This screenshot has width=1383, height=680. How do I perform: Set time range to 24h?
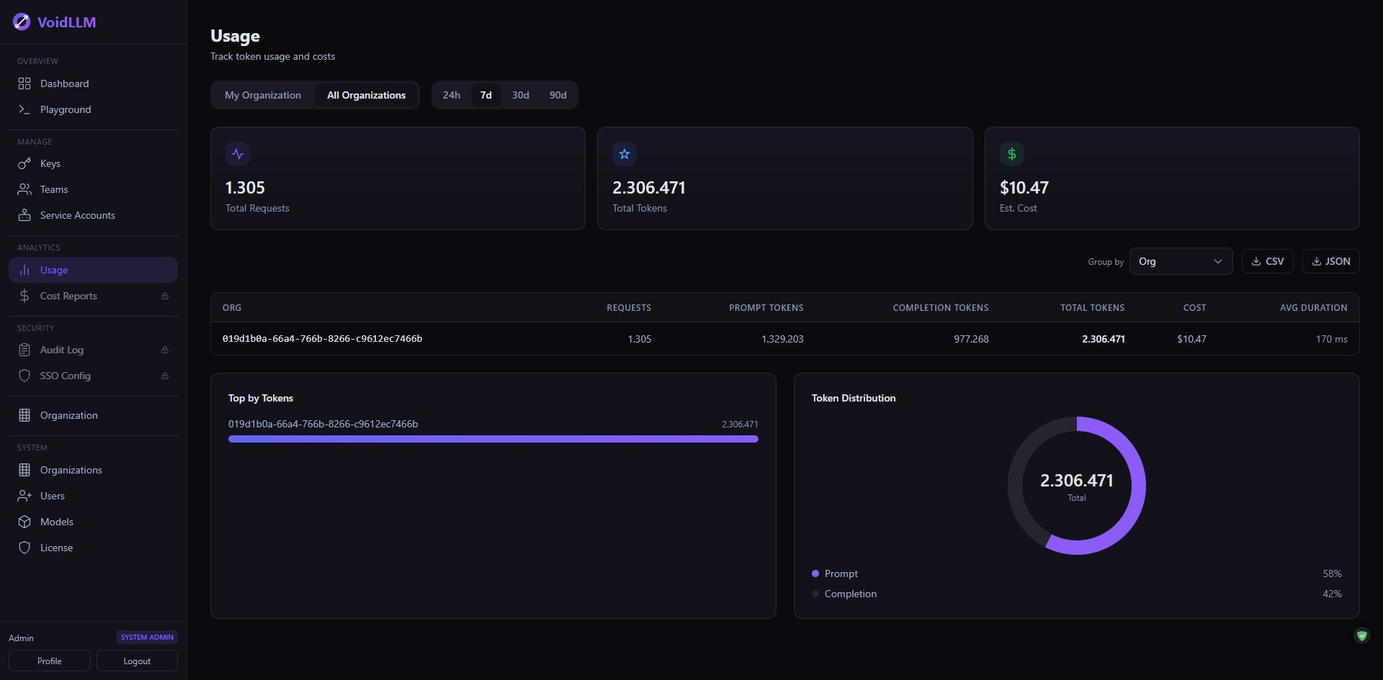(x=452, y=95)
